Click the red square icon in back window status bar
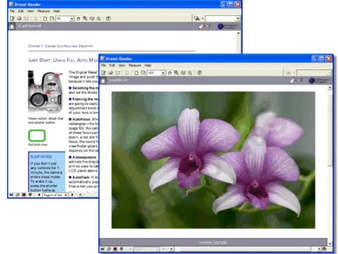This screenshot has width=338, height=254. [24, 195]
